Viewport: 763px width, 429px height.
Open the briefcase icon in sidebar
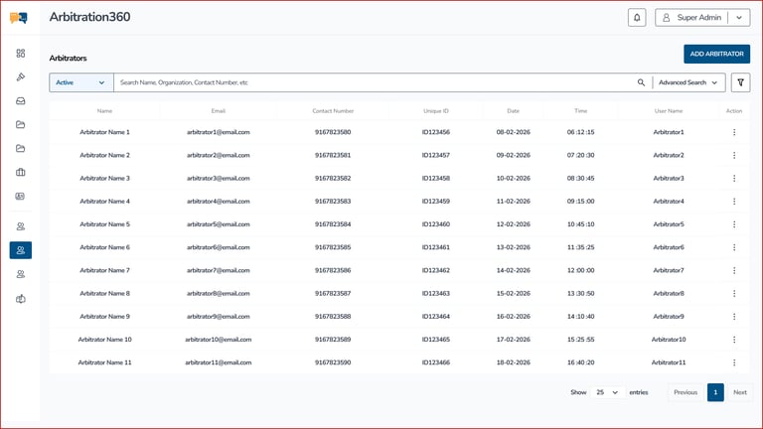[x=21, y=172]
